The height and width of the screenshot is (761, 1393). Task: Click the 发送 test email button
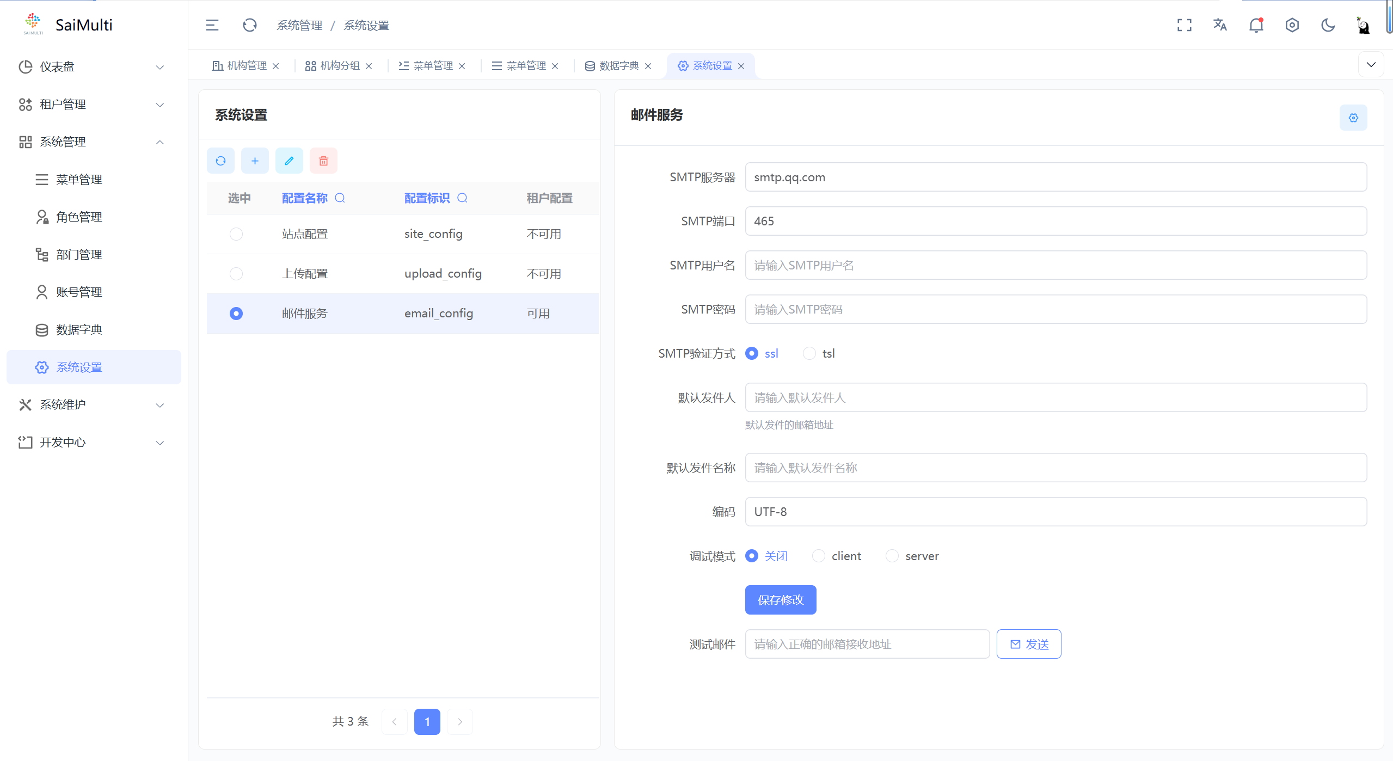(x=1028, y=644)
